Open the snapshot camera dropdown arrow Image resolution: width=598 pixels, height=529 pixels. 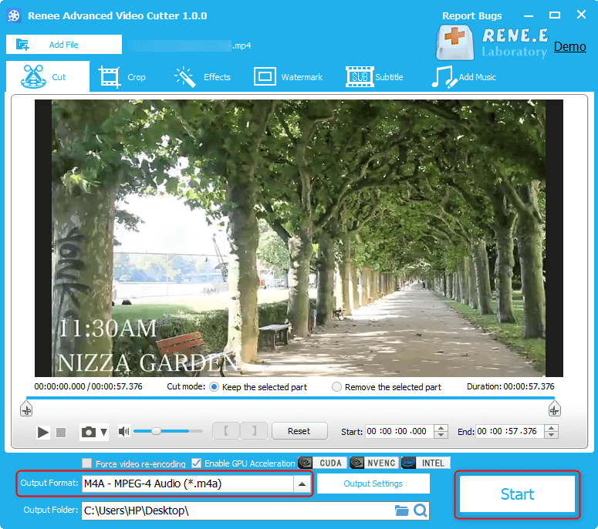[x=103, y=433]
